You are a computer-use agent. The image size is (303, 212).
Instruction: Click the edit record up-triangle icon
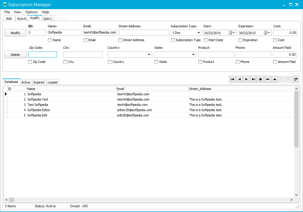(274, 79)
